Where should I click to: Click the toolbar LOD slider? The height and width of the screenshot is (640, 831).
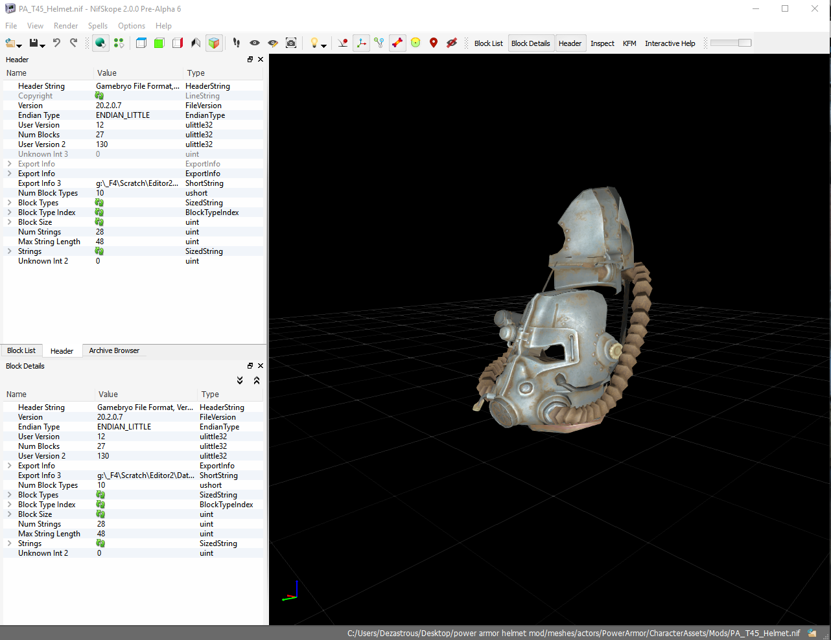[731, 43]
